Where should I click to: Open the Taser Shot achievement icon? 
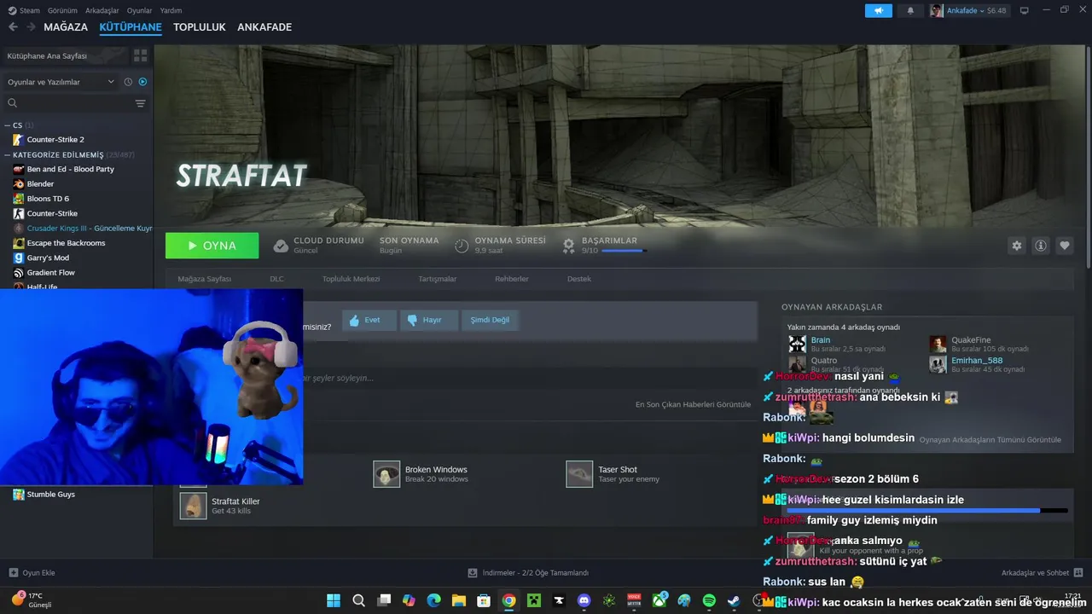coord(579,474)
